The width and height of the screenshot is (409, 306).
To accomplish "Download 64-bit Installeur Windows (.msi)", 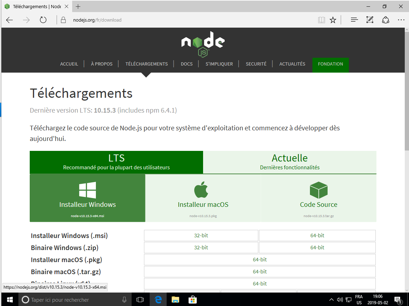I will 317,236.
